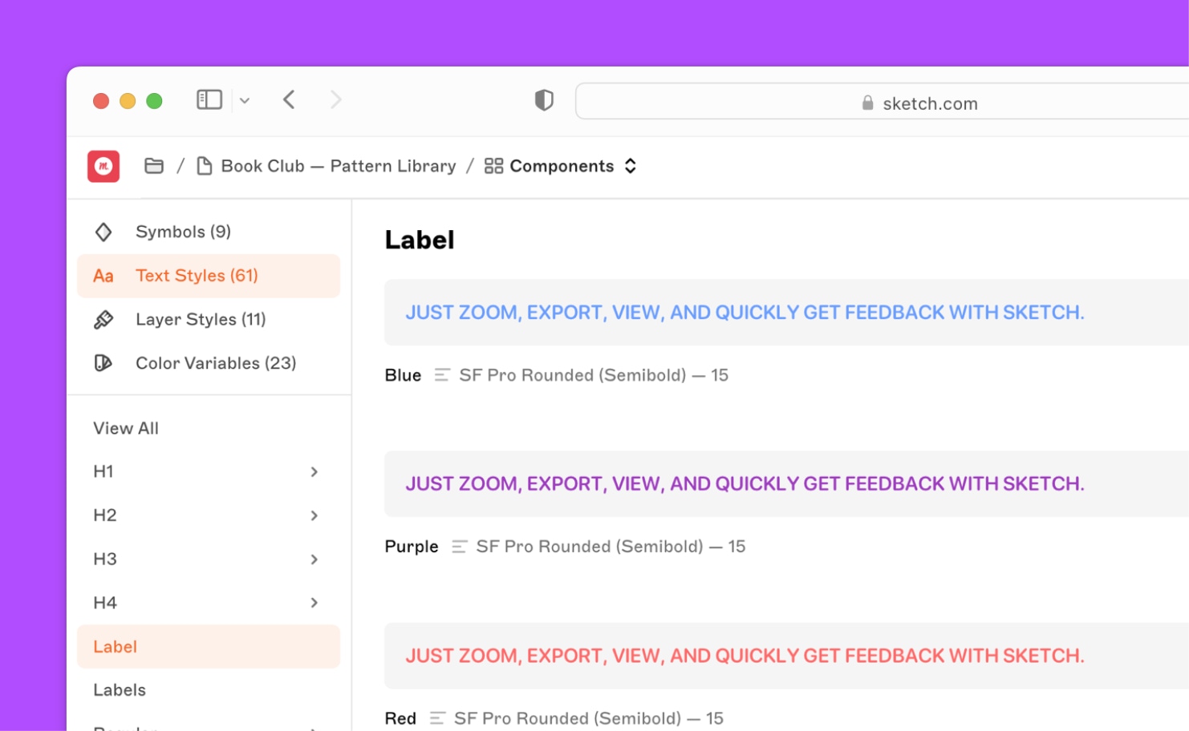Navigate to Book Club — Pattern Library
This screenshot has width=1189, height=731.
point(339,165)
